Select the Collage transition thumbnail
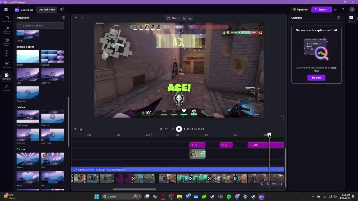 (x=53, y=56)
